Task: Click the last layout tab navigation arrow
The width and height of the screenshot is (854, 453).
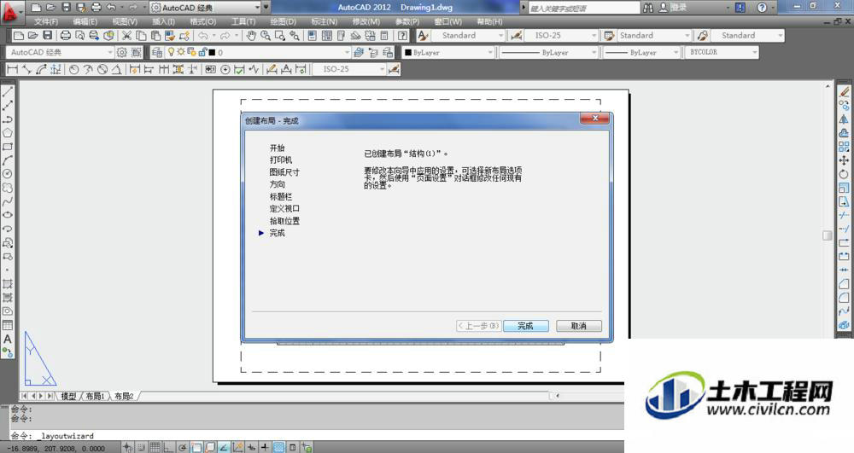Action: [51, 396]
